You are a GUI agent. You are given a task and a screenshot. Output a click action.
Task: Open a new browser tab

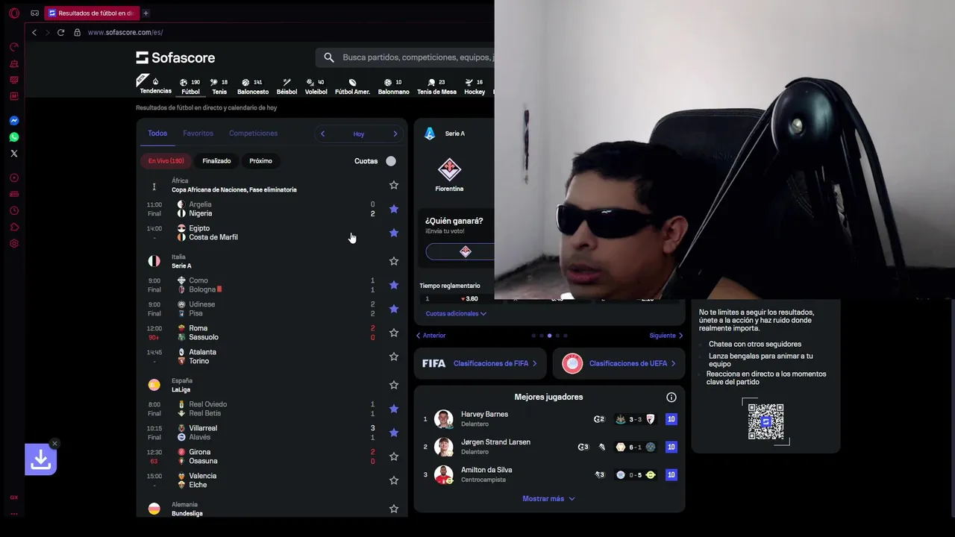(145, 13)
